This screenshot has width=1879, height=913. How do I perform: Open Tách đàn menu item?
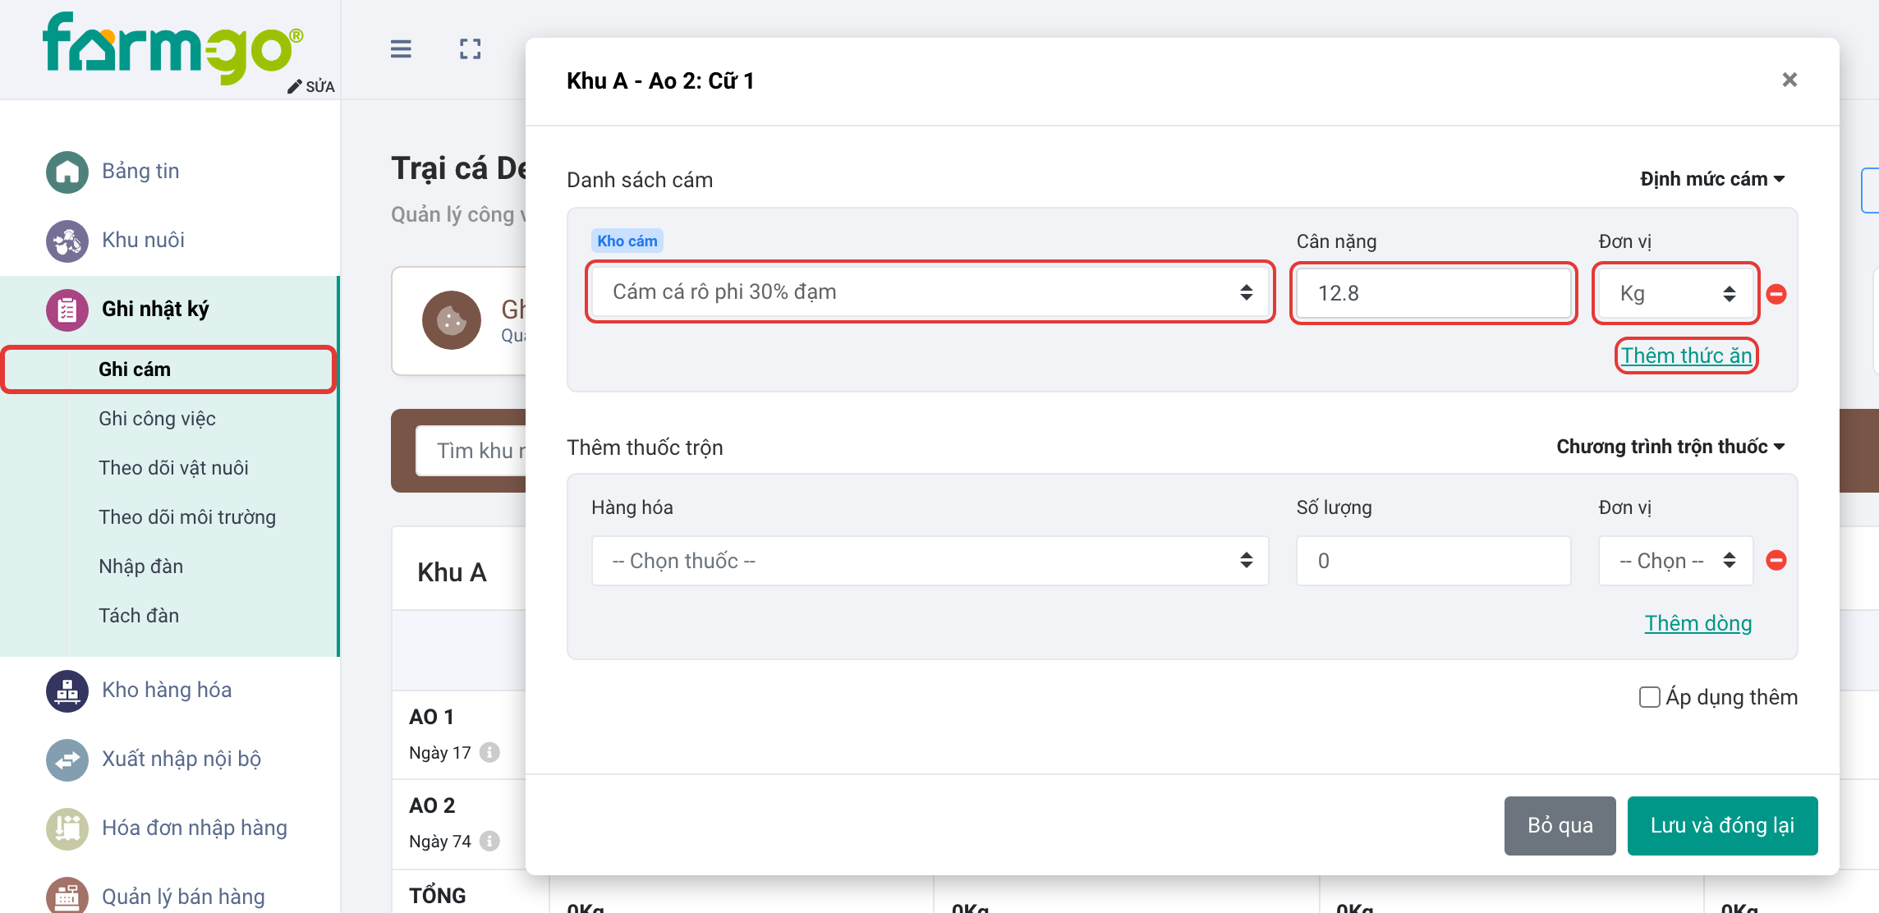click(x=139, y=616)
